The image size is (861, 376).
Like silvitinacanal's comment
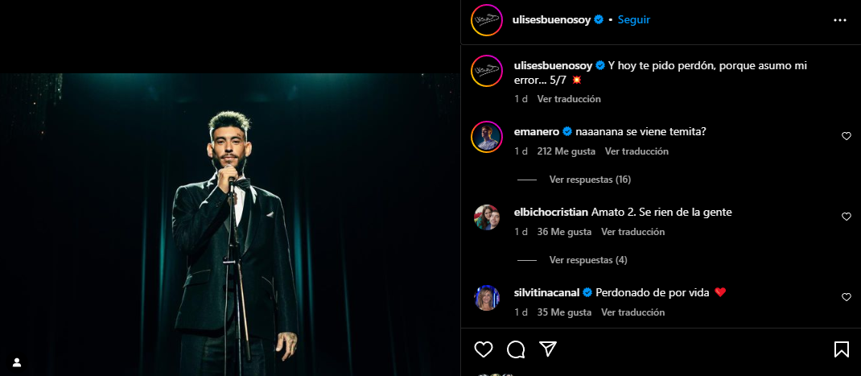(x=846, y=297)
